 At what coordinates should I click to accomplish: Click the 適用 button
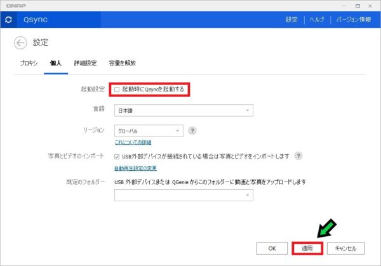click(307, 248)
